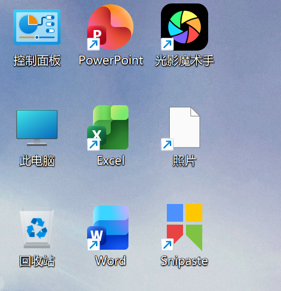Open the 回收站 recycle bin icon

pyautogui.click(x=37, y=228)
